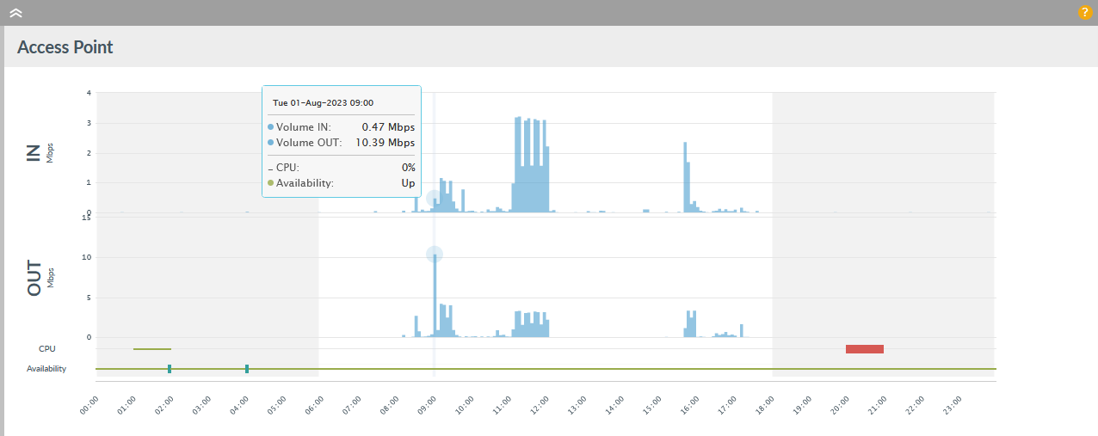Click the 18:00 label on time axis

[x=764, y=404]
